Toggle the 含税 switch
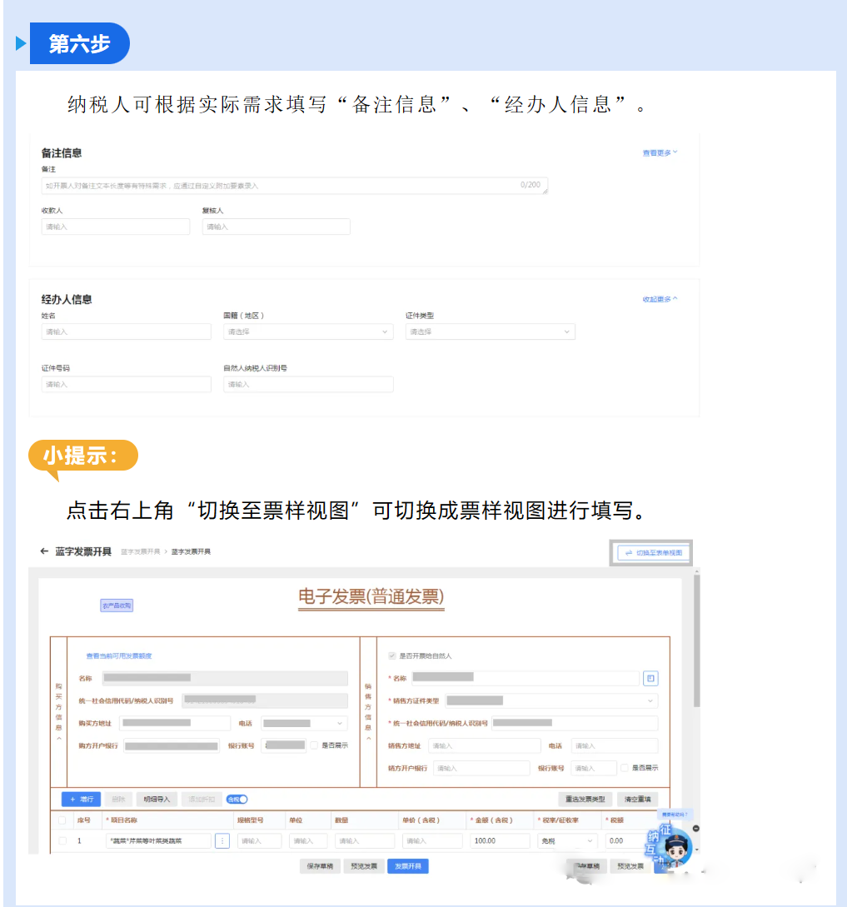This screenshot has width=847, height=907. [x=237, y=800]
